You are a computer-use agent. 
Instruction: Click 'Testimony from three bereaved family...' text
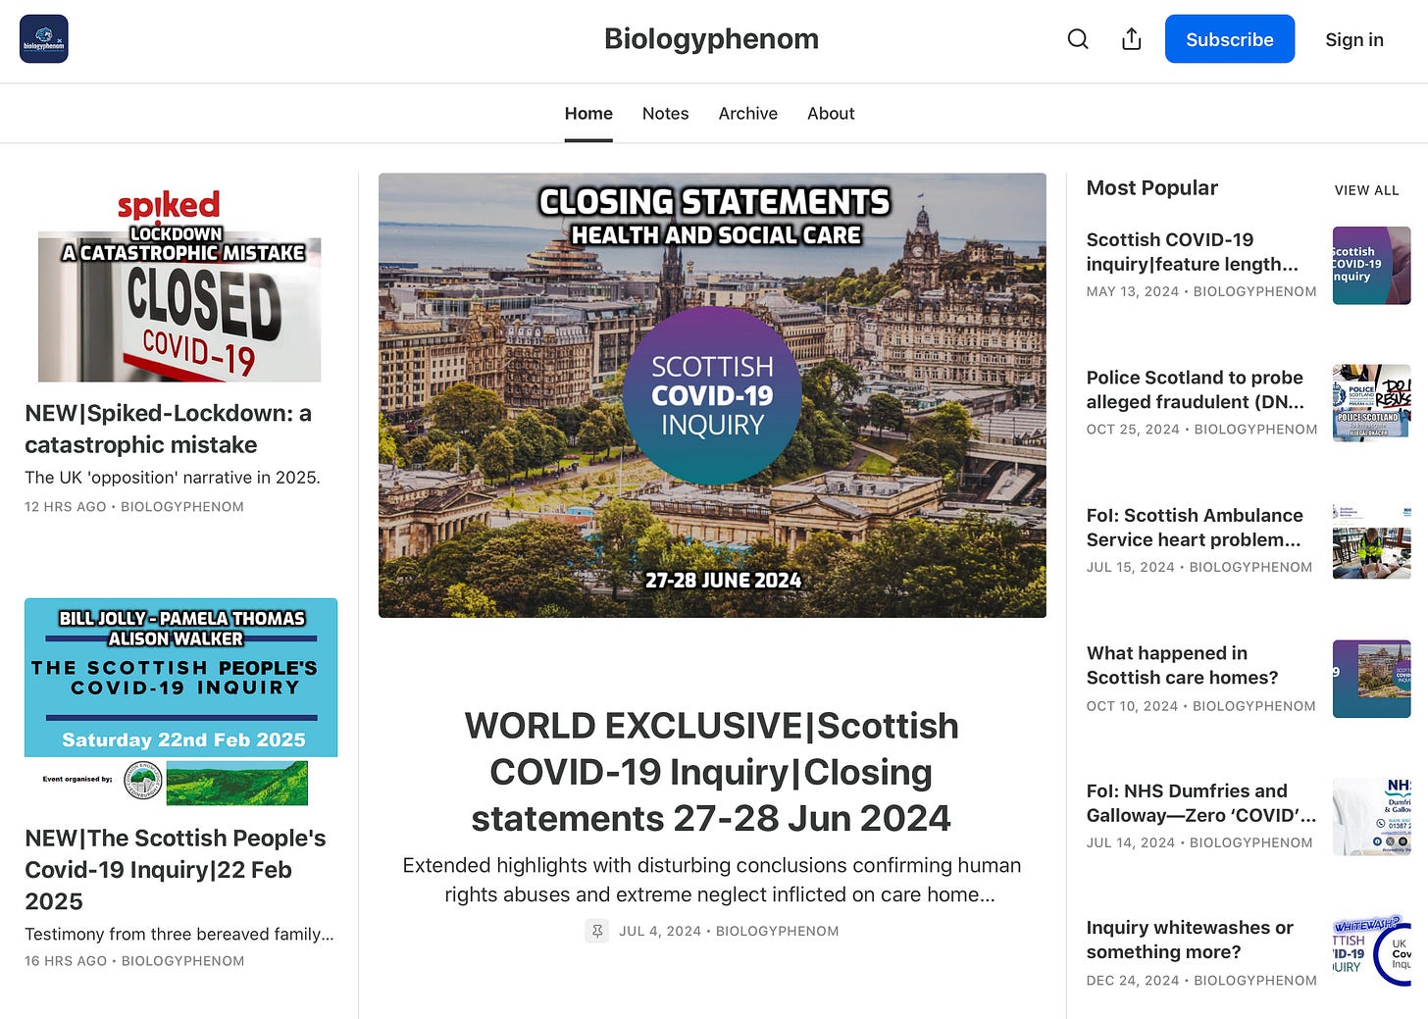click(179, 934)
